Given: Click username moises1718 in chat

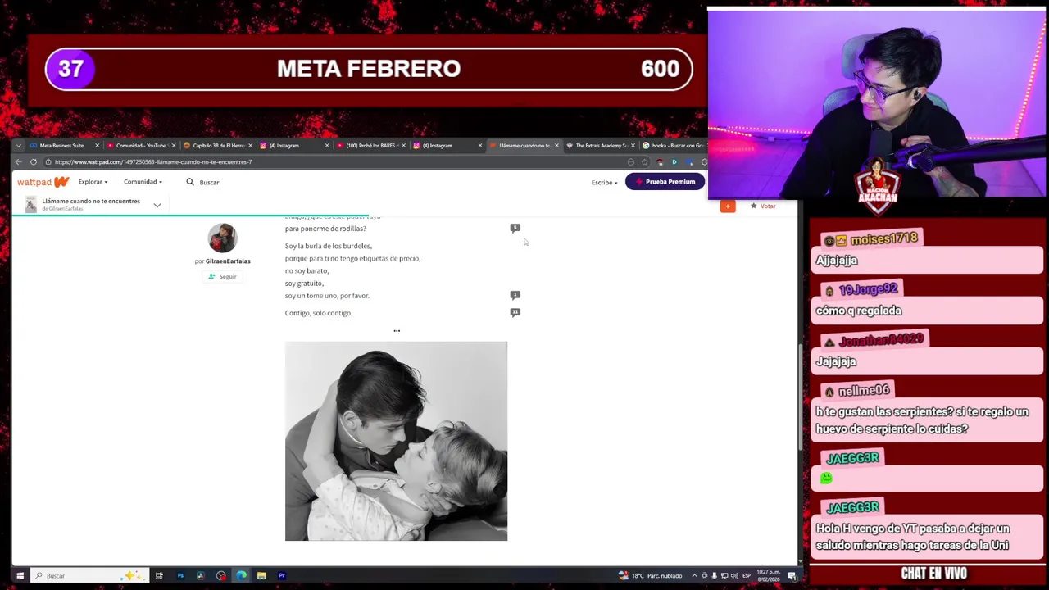Looking at the screenshot, I should pyautogui.click(x=883, y=238).
